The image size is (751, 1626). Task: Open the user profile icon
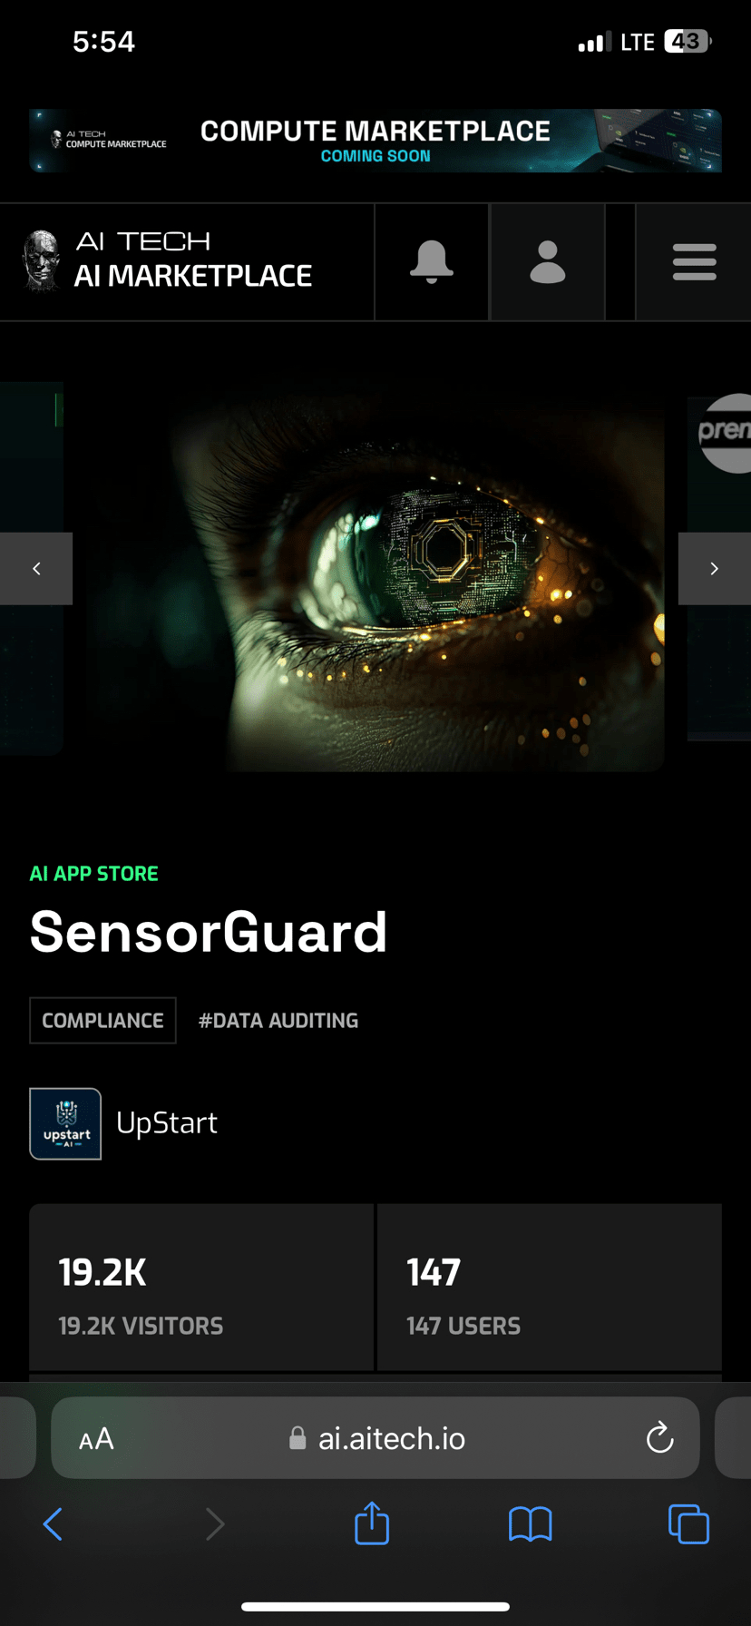point(548,262)
